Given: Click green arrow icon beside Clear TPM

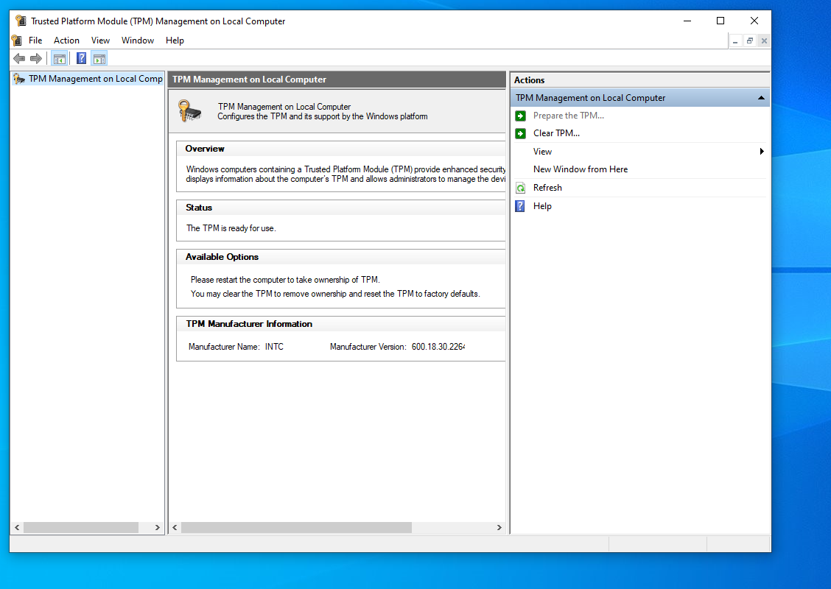Looking at the screenshot, I should point(520,133).
